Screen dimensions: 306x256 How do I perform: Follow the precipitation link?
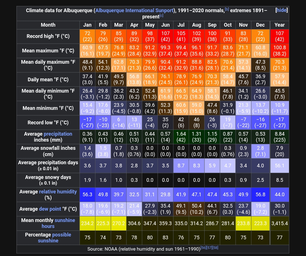(58, 134)
